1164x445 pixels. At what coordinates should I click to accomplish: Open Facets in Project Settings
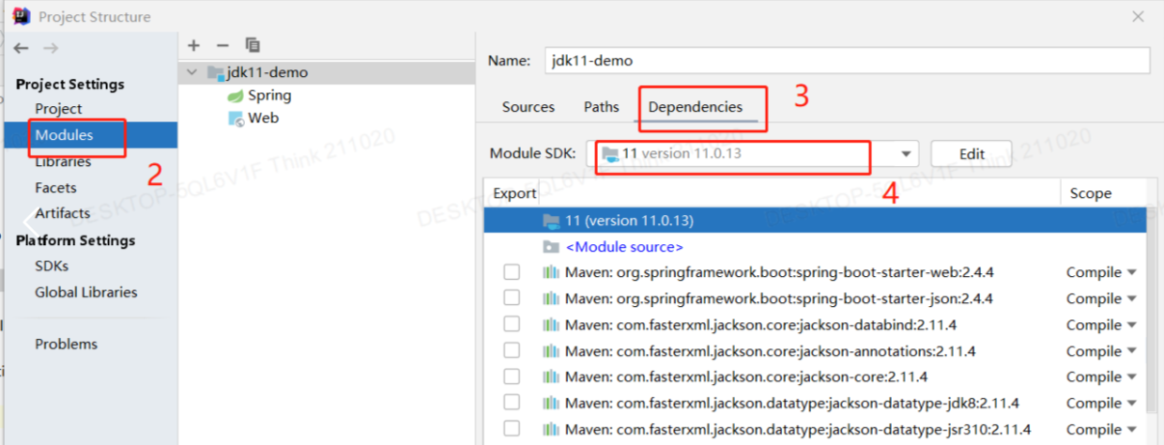point(55,188)
